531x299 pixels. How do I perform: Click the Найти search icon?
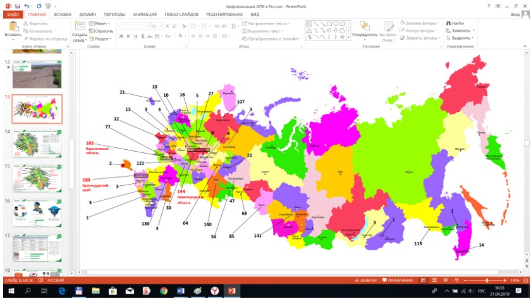click(x=448, y=23)
